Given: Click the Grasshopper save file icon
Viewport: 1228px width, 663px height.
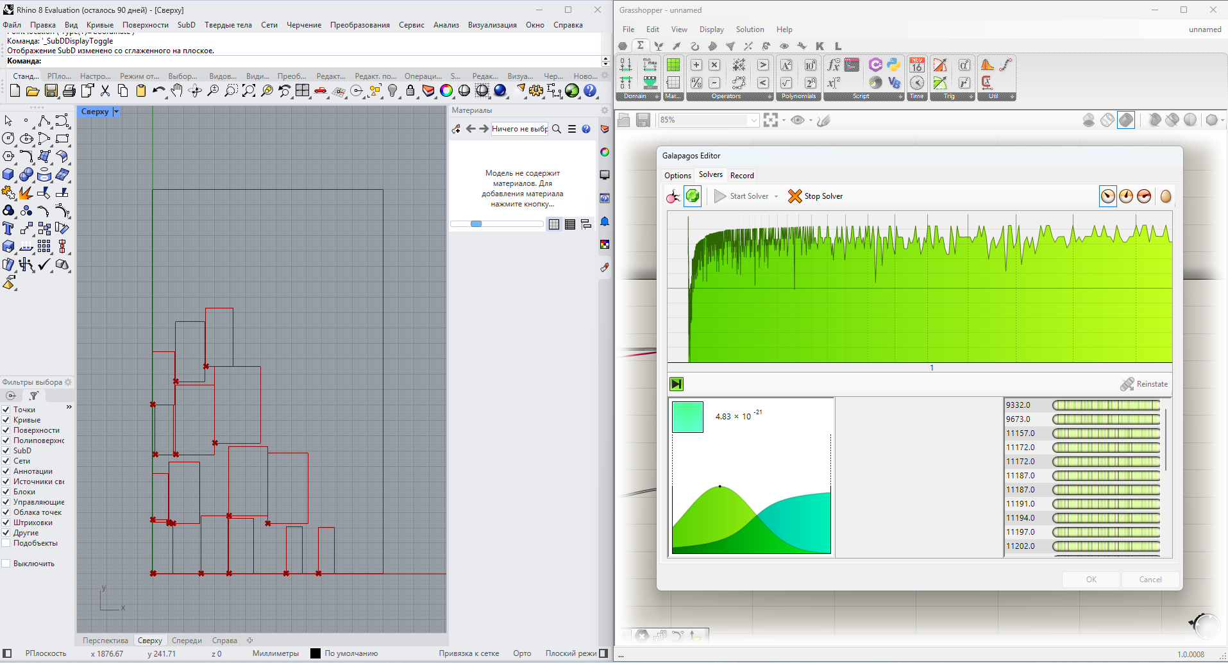Looking at the screenshot, I should pos(643,120).
